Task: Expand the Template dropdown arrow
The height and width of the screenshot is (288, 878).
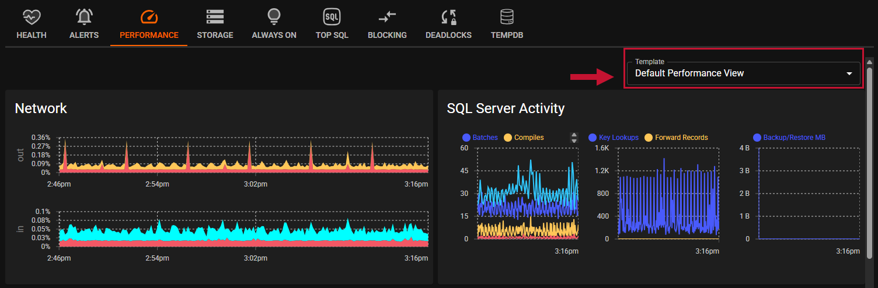Action: point(849,74)
